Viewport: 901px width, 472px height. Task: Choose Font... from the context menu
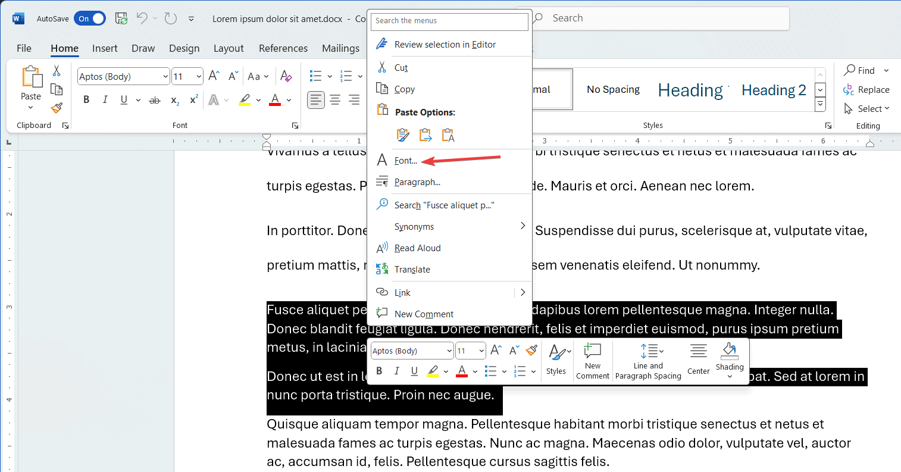[406, 161]
